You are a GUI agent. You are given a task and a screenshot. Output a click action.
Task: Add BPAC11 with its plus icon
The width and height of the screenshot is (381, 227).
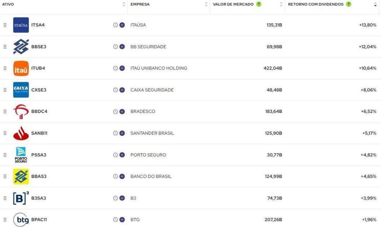click(x=122, y=220)
